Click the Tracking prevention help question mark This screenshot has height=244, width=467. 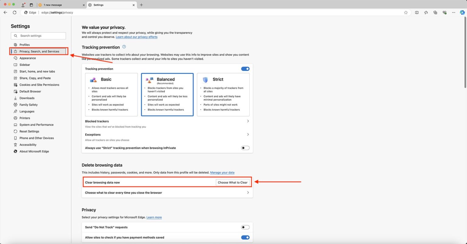[124, 47]
